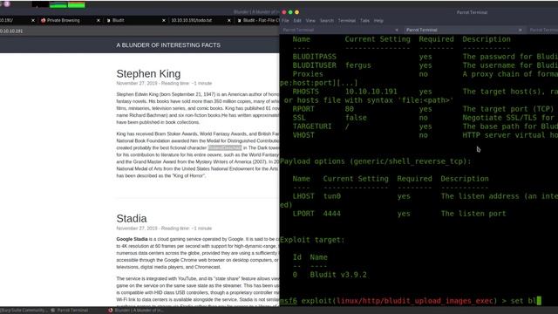
Task: Select the third Parrot Terminal tab at right edge
Action: coord(543,30)
